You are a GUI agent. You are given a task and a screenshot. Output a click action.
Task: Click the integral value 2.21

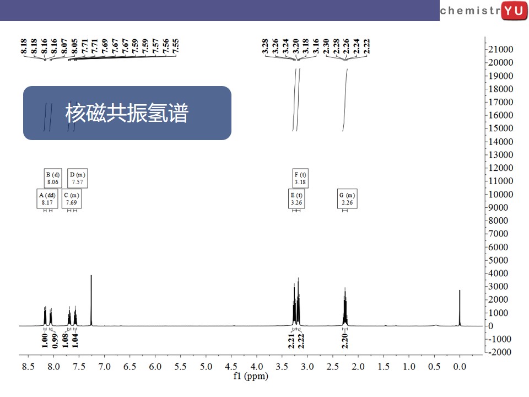point(291,341)
